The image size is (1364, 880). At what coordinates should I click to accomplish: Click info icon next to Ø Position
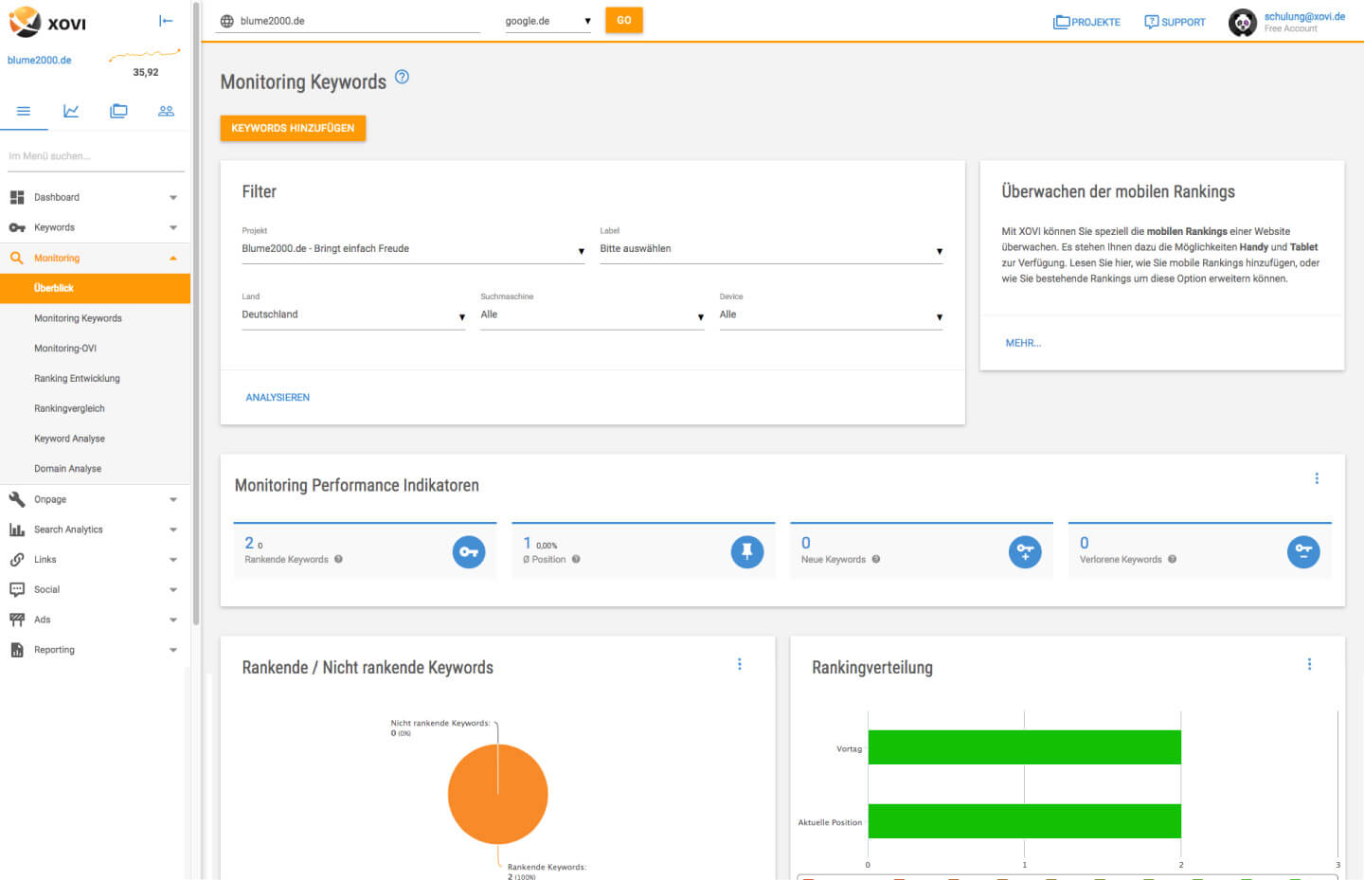pyautogui.click(x=576, y=559)
